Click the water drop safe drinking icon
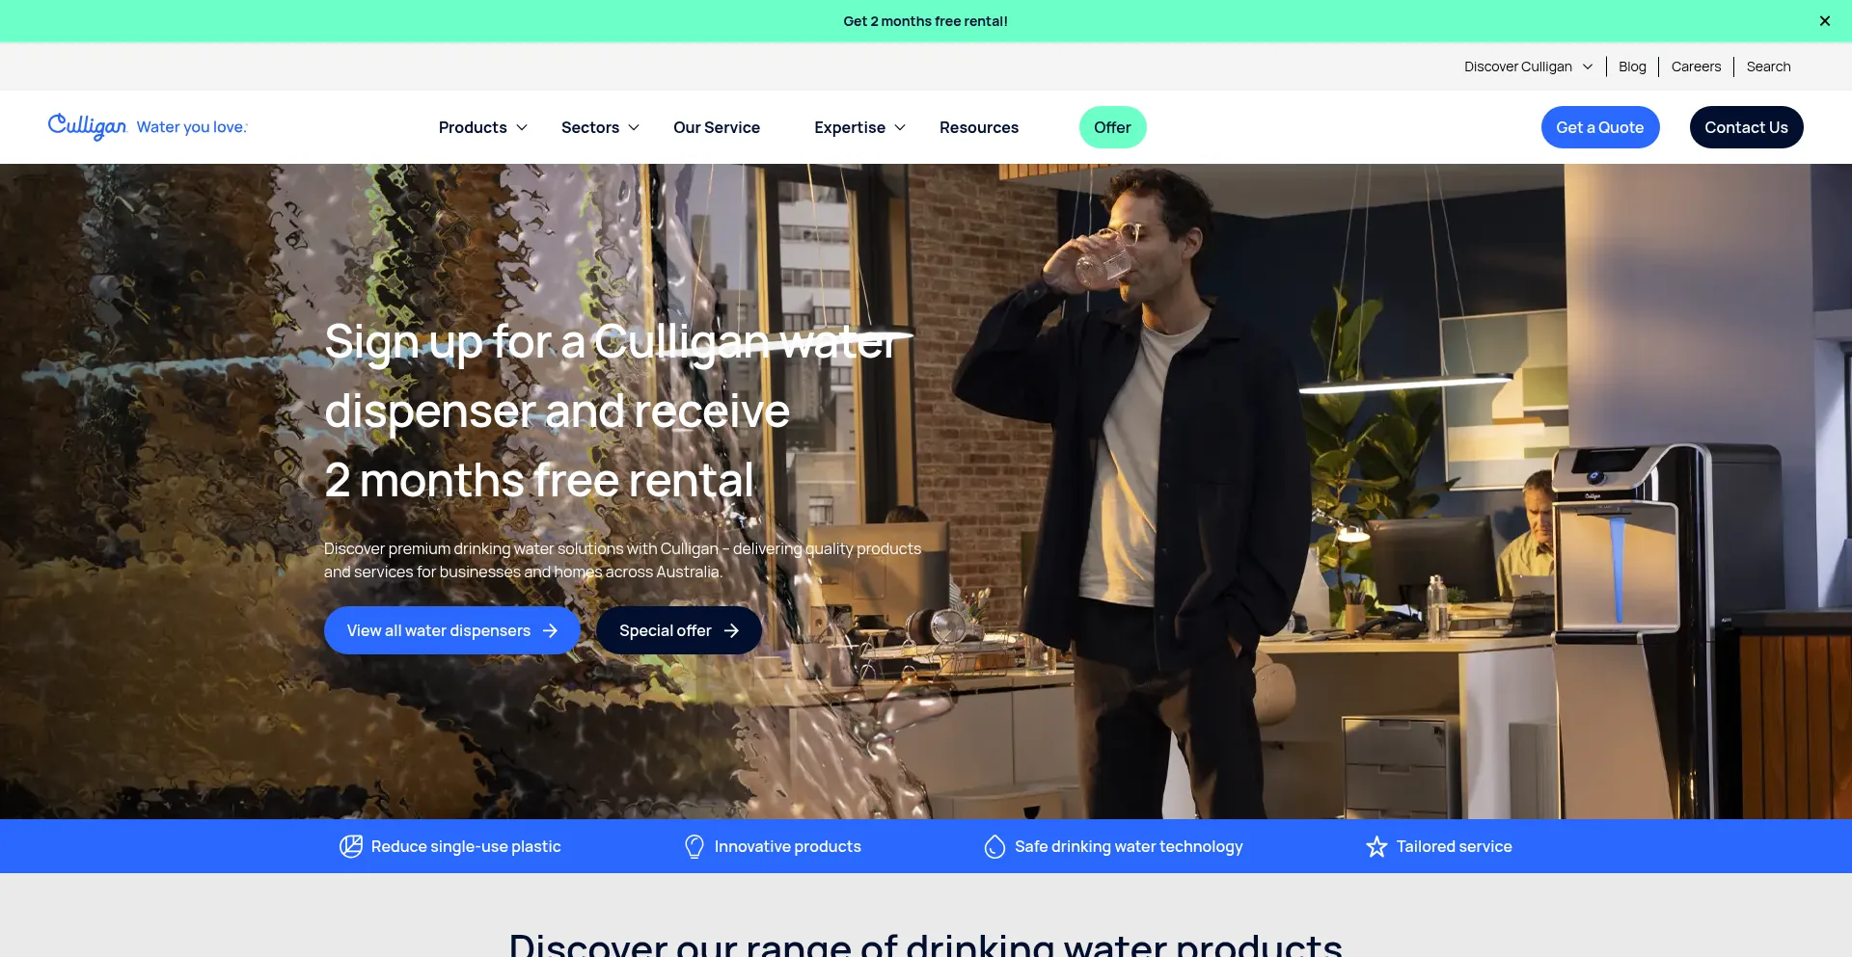Image resolution: width=1852 pixels, height=957 pixels. pyautogui.click(x=994, y=846)
